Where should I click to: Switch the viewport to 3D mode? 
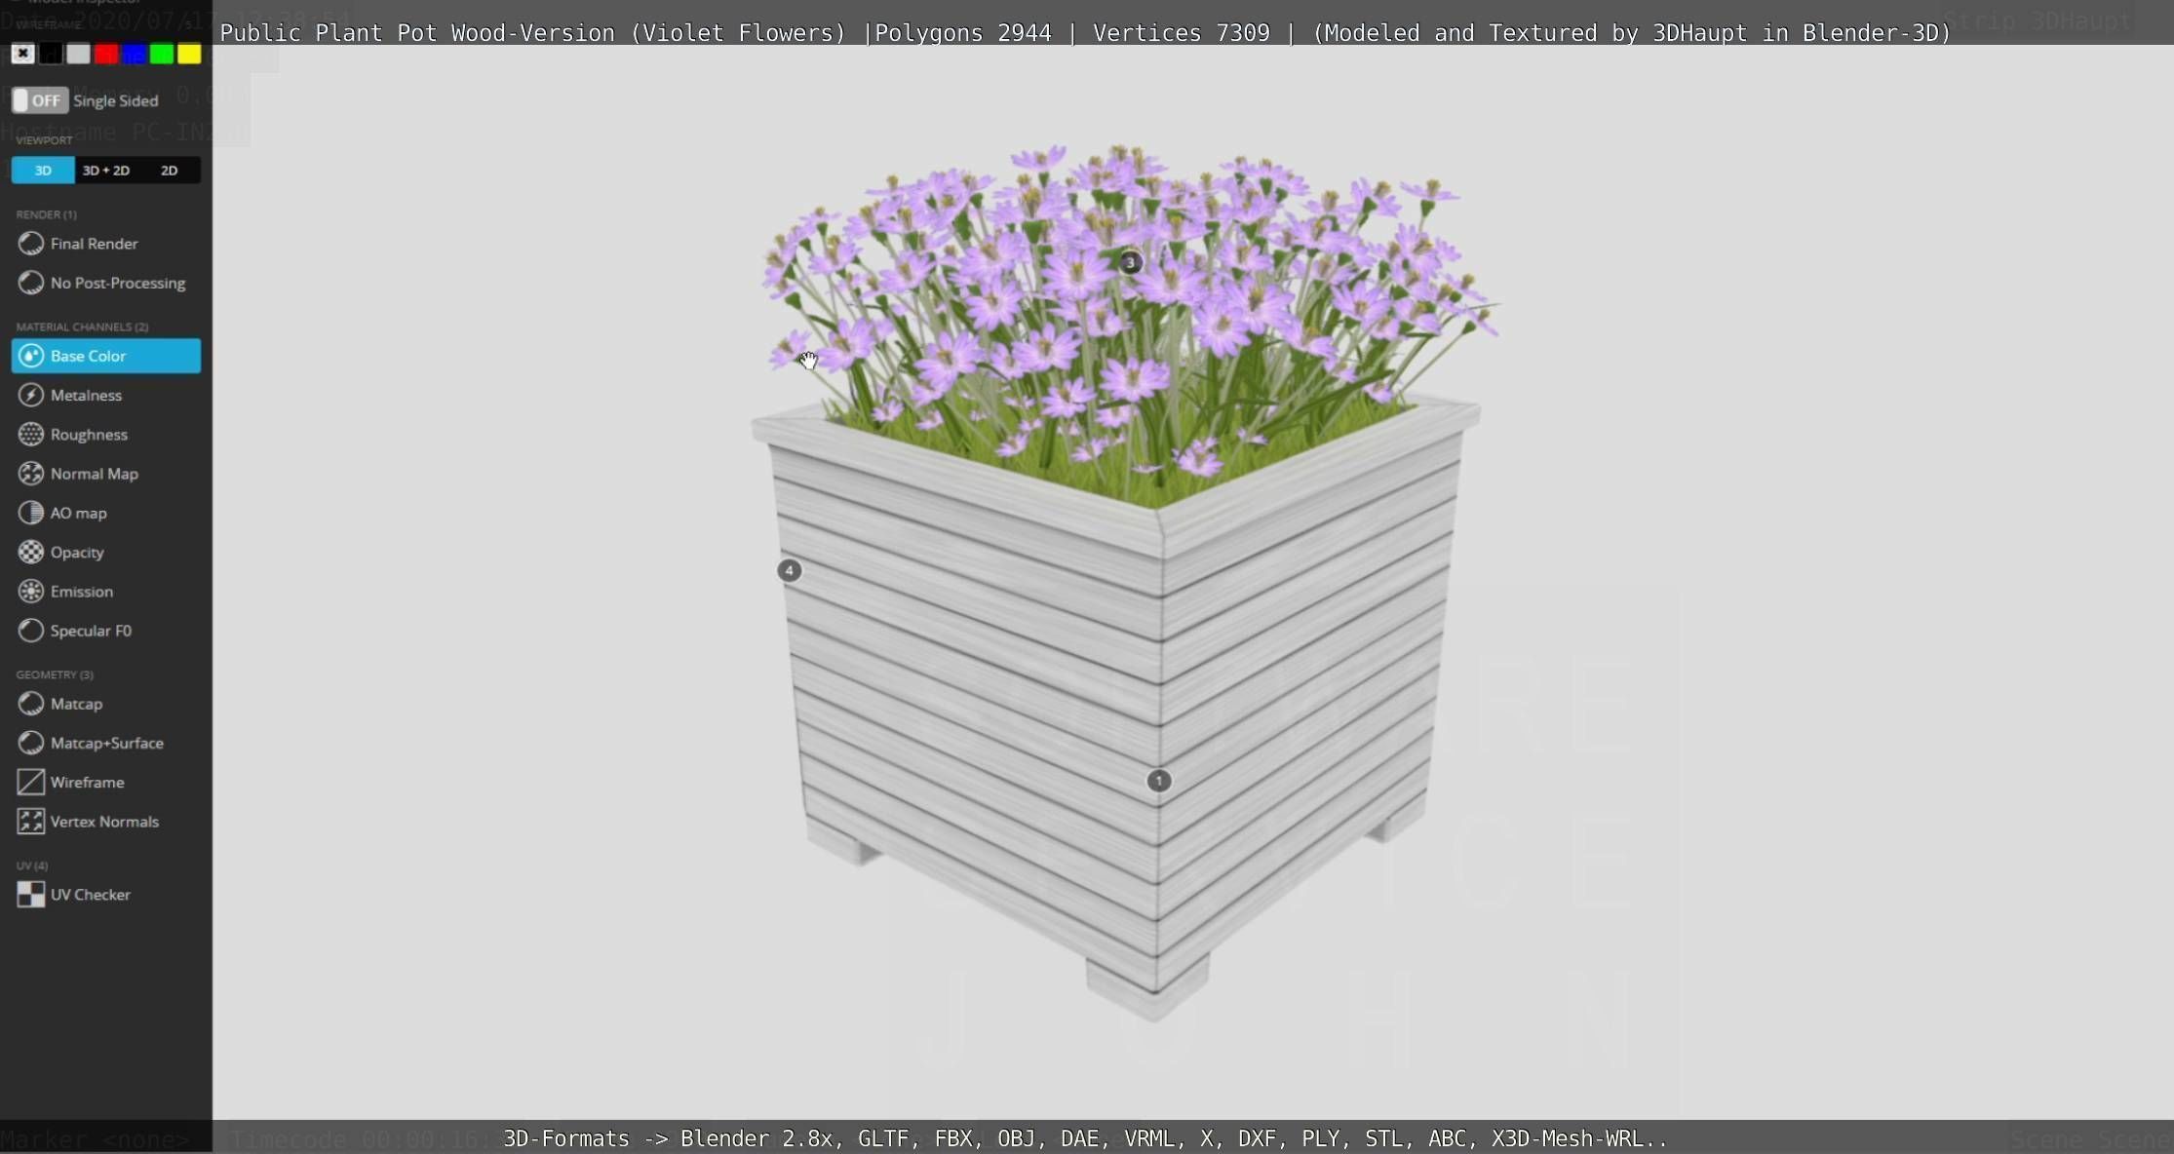[43, 171]
